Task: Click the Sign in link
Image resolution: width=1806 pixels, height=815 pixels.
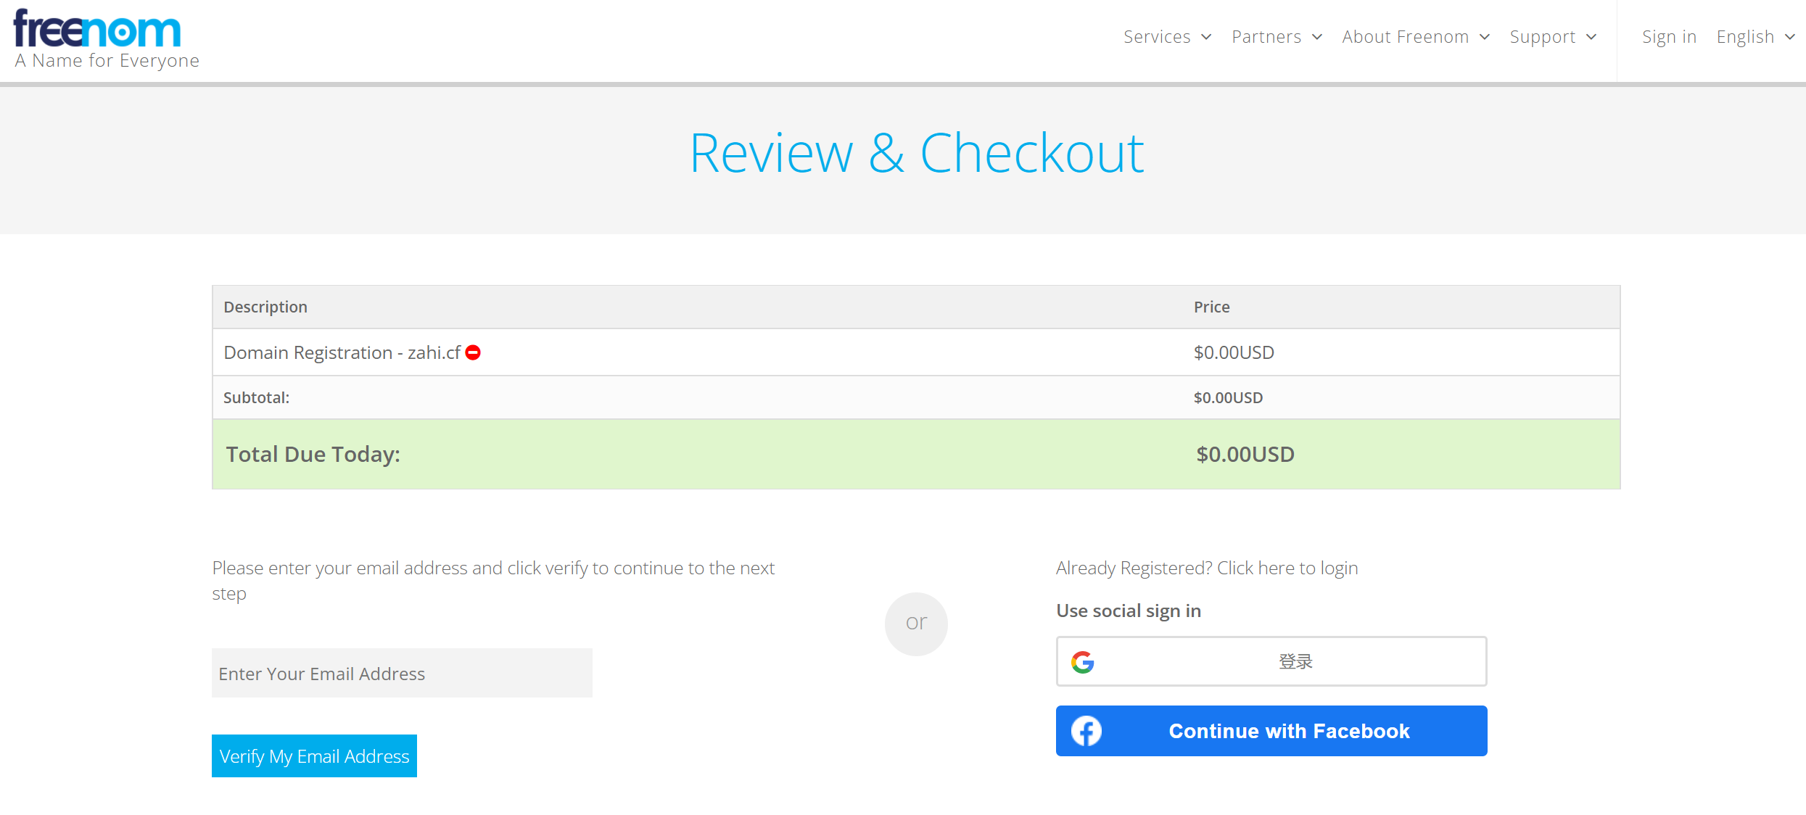Action: (1669, 37)
